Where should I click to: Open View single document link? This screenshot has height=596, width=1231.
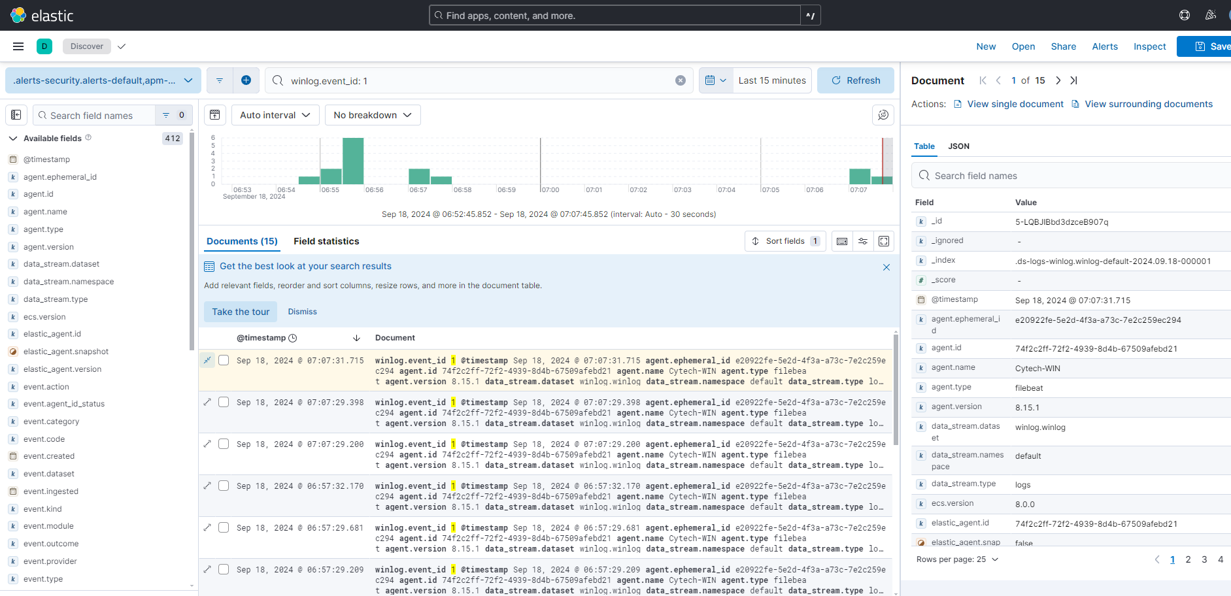coord(1009,104)
